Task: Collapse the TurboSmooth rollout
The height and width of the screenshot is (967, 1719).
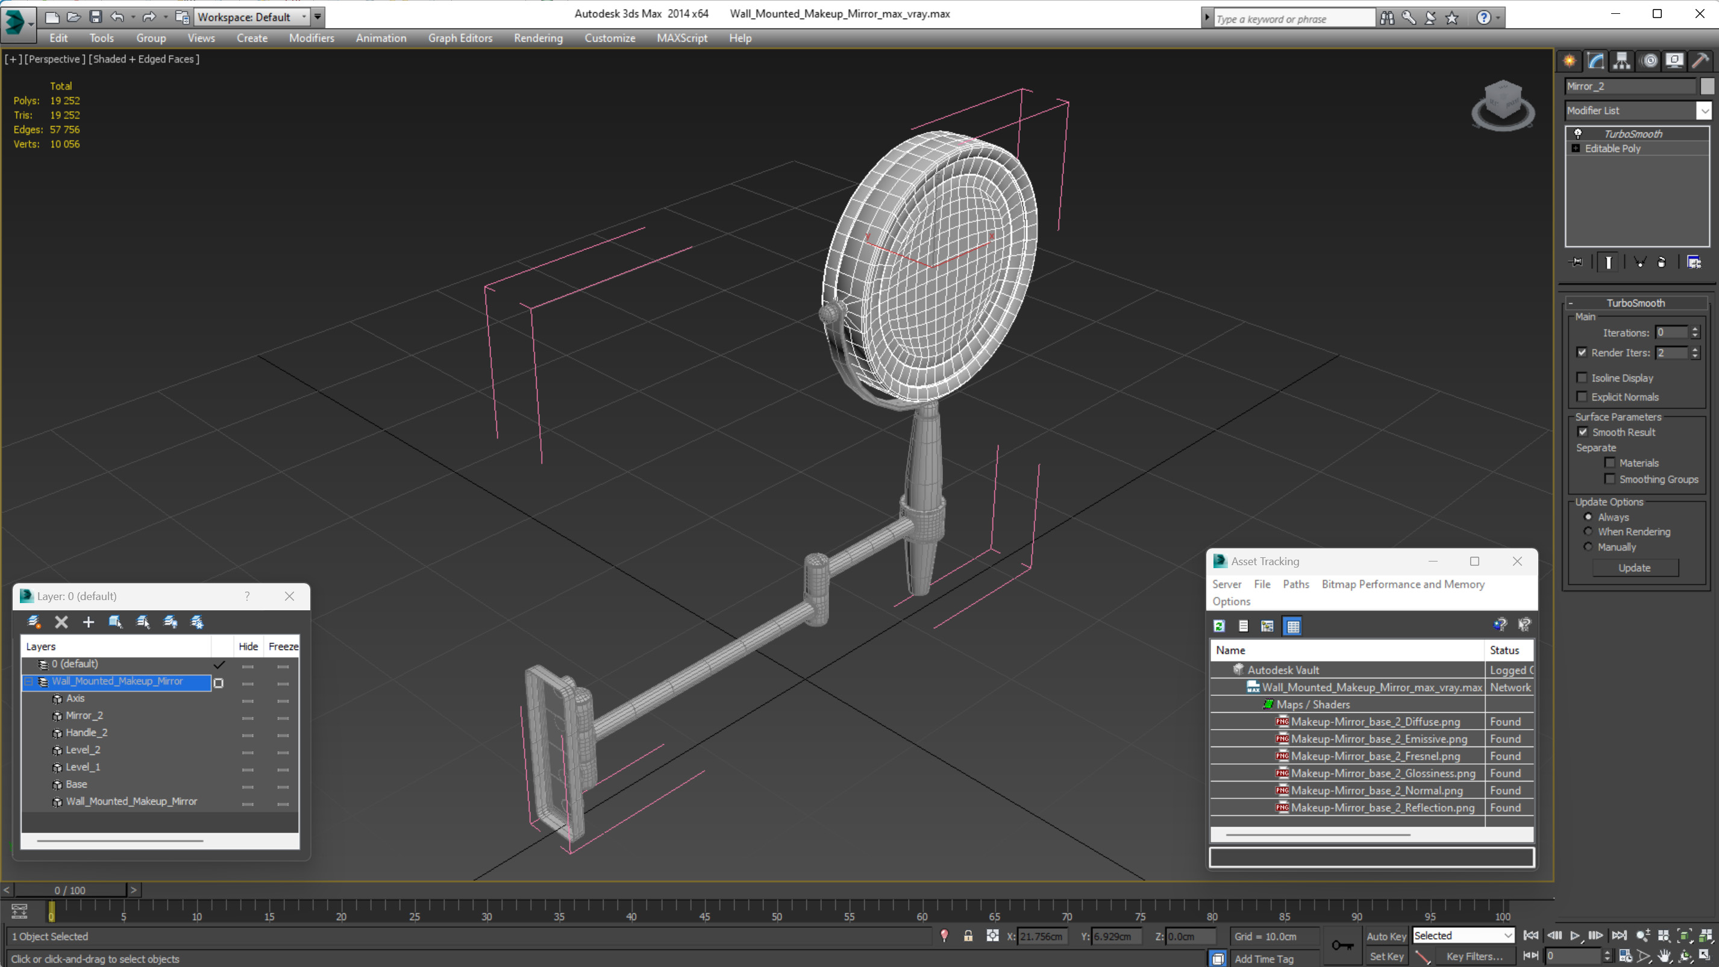Action: point(1571,303)
